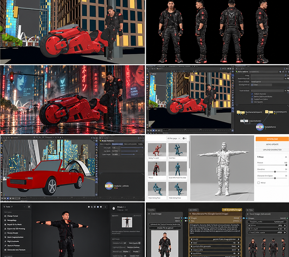Enable the Use OpenCL checkbox
Screen dimensions: 289x257
[x=252, y=102]
